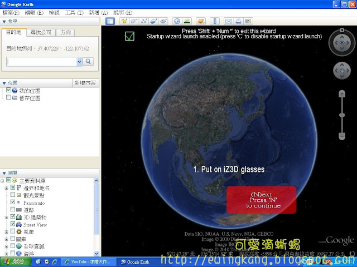
Task: Email the view with the envelope icon
Action: click(229, 21)
